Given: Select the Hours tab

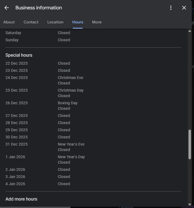Looking at the screenshot, I should pos(78,22).
